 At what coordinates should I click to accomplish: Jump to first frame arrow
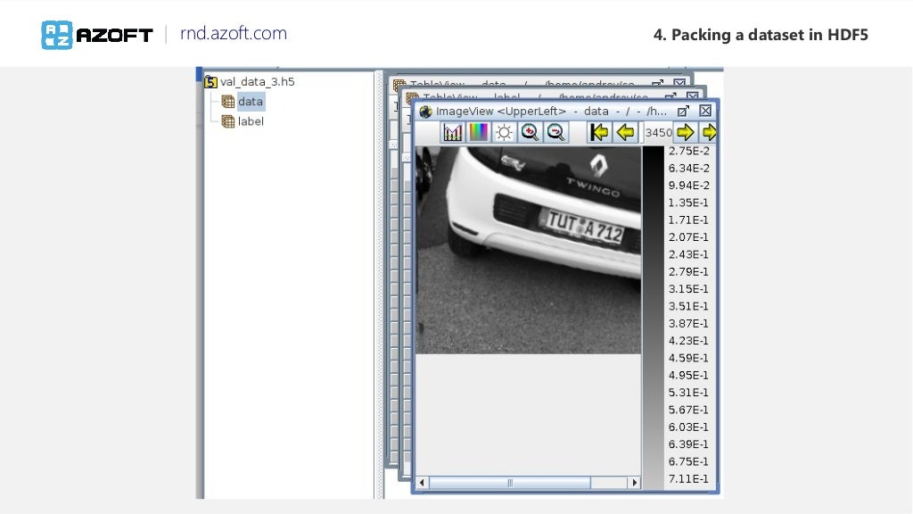point(599,132)
